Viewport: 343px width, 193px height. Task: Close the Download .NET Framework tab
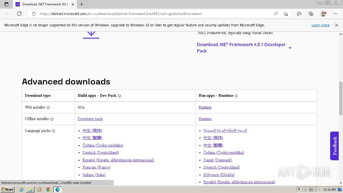[73, 4]
